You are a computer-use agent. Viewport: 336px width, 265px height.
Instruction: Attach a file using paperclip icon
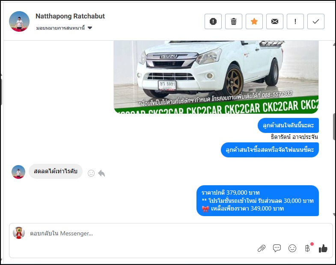pyautogui.click(x=262, y=248)
